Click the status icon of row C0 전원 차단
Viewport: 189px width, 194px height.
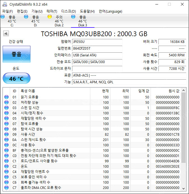(x=6, y=156)
